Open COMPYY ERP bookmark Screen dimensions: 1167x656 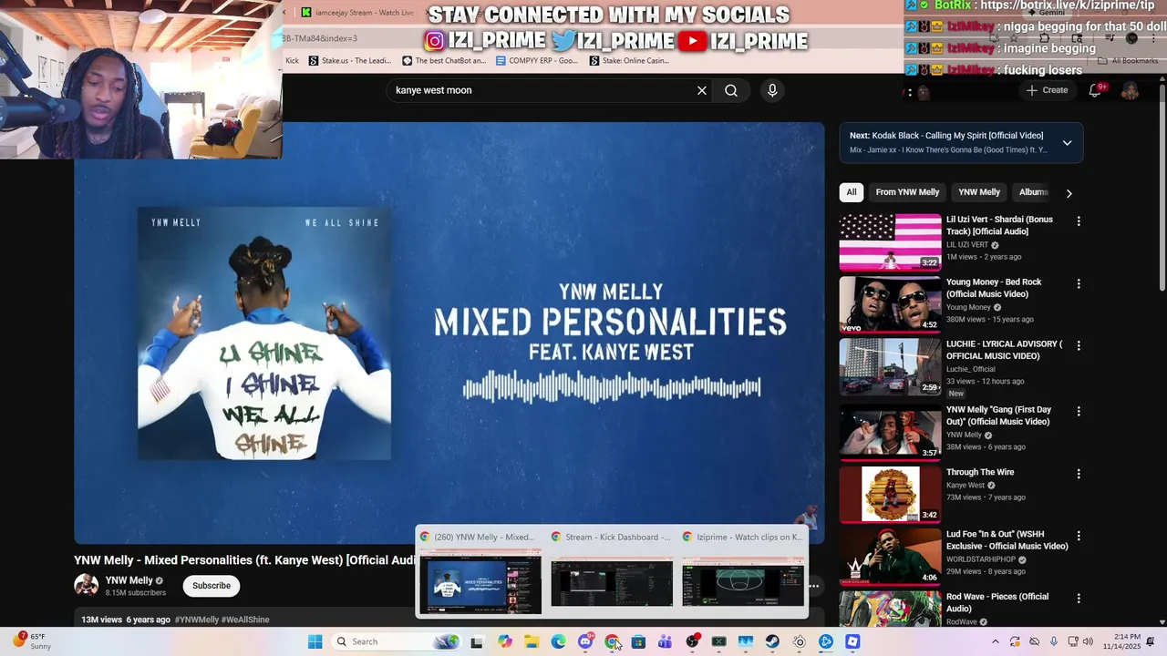[537, 61]
